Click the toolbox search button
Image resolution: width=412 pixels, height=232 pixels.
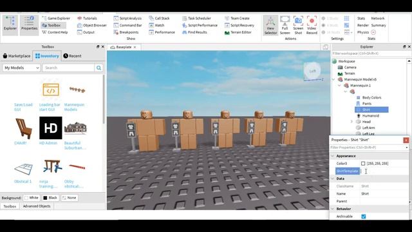[98, 68]
